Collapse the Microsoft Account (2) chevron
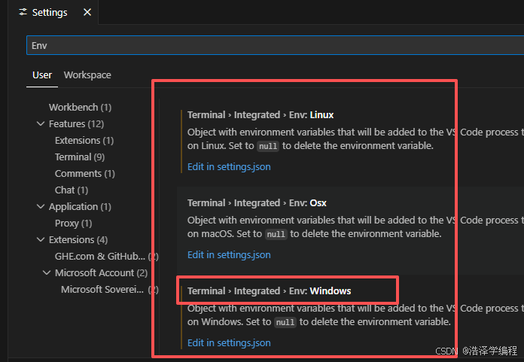Image resolution: width=524 pixels, height=362 pixels. pyautogui.click(x=47, y=273)
